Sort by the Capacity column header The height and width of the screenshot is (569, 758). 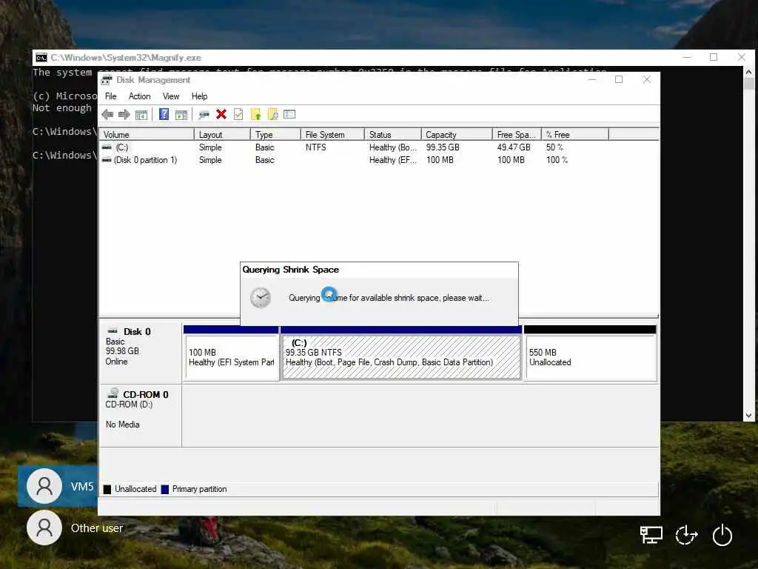pos(456,135)
